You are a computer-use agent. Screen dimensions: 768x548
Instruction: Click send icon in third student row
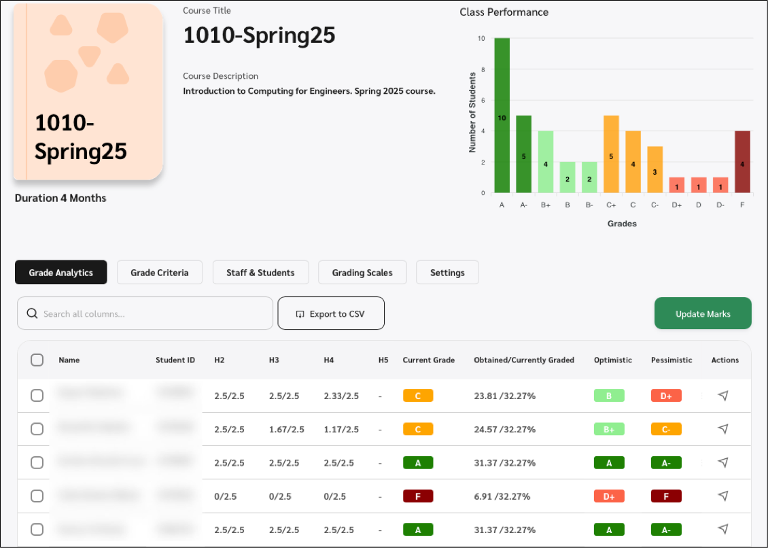click(723, 462)
